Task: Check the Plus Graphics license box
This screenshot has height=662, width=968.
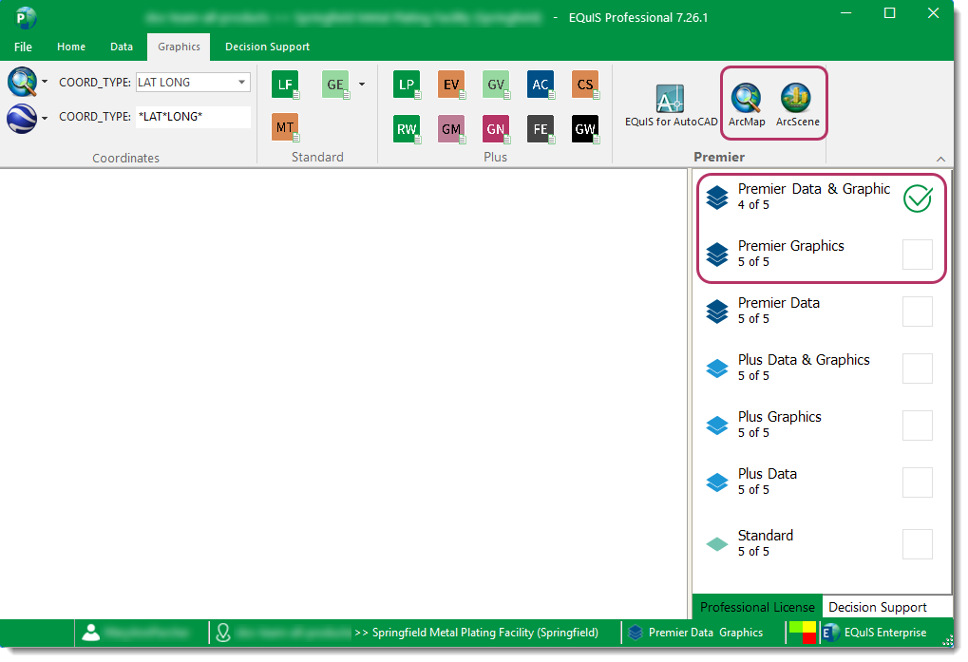Action: pyautogui.click(x=918, y=426)
